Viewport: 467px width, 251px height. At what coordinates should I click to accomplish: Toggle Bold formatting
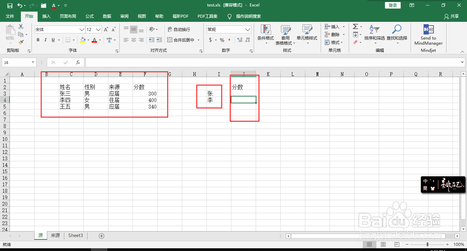[x=38, y=40]
